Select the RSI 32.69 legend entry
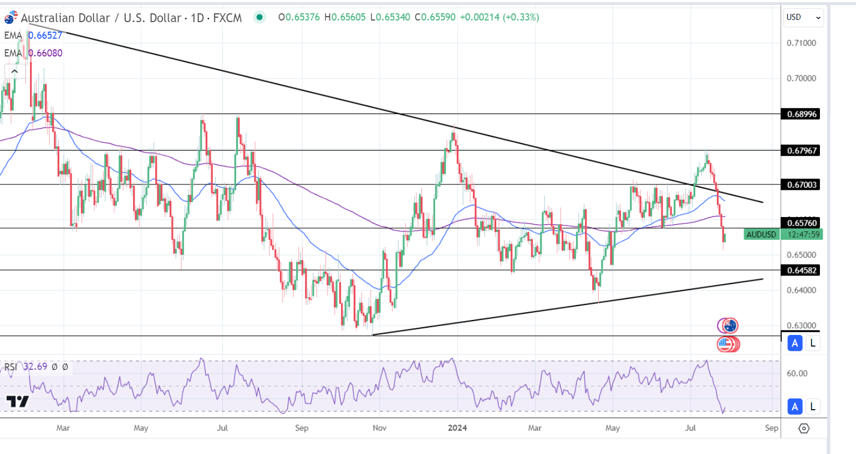Viewport: 856px width, 454px height. pos(26,367)
